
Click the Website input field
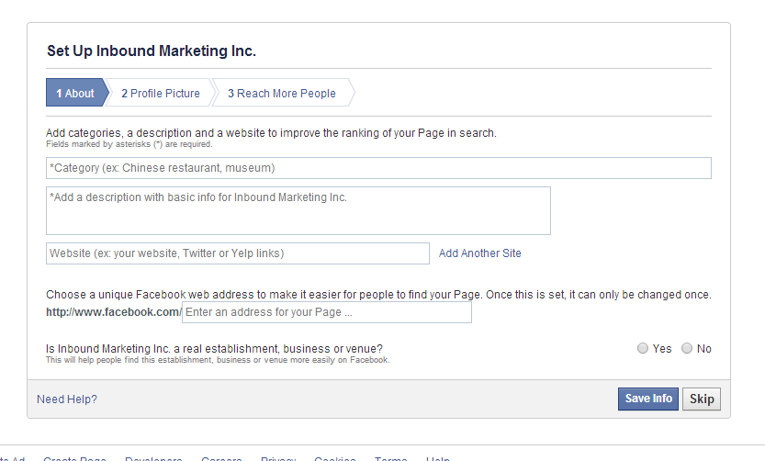pos(238,253)
